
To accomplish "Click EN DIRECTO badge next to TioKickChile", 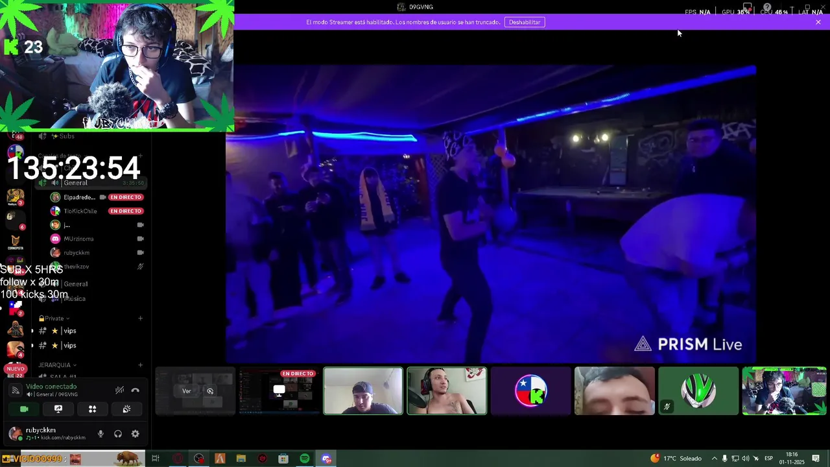I will [126, 211].
